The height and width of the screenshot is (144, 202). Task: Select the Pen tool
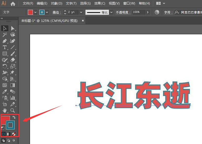click(5, 41)
